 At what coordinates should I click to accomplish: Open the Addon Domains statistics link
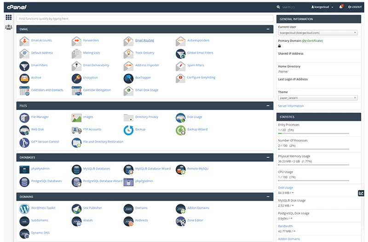pos(289,239)
